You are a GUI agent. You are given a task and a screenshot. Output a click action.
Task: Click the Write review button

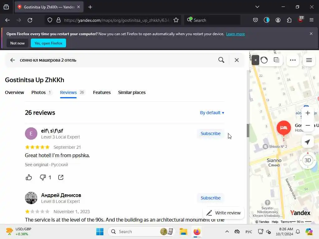coord(223,213)
